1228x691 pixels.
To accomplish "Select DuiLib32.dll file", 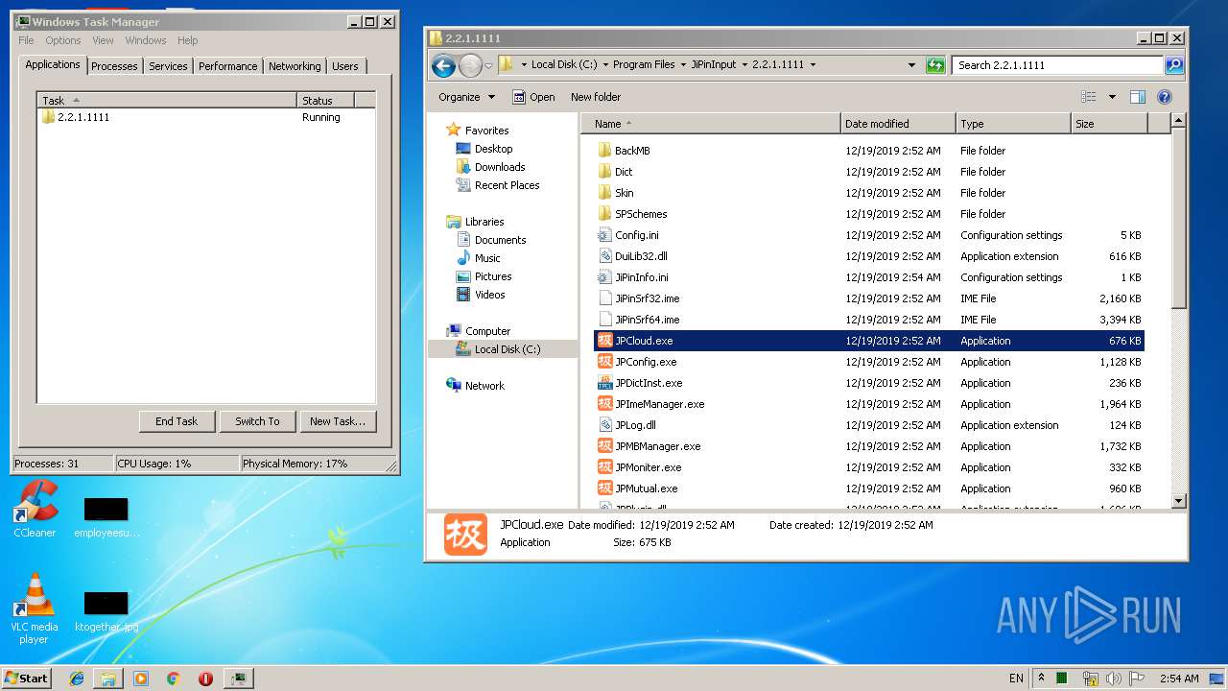I will point(641,256).
